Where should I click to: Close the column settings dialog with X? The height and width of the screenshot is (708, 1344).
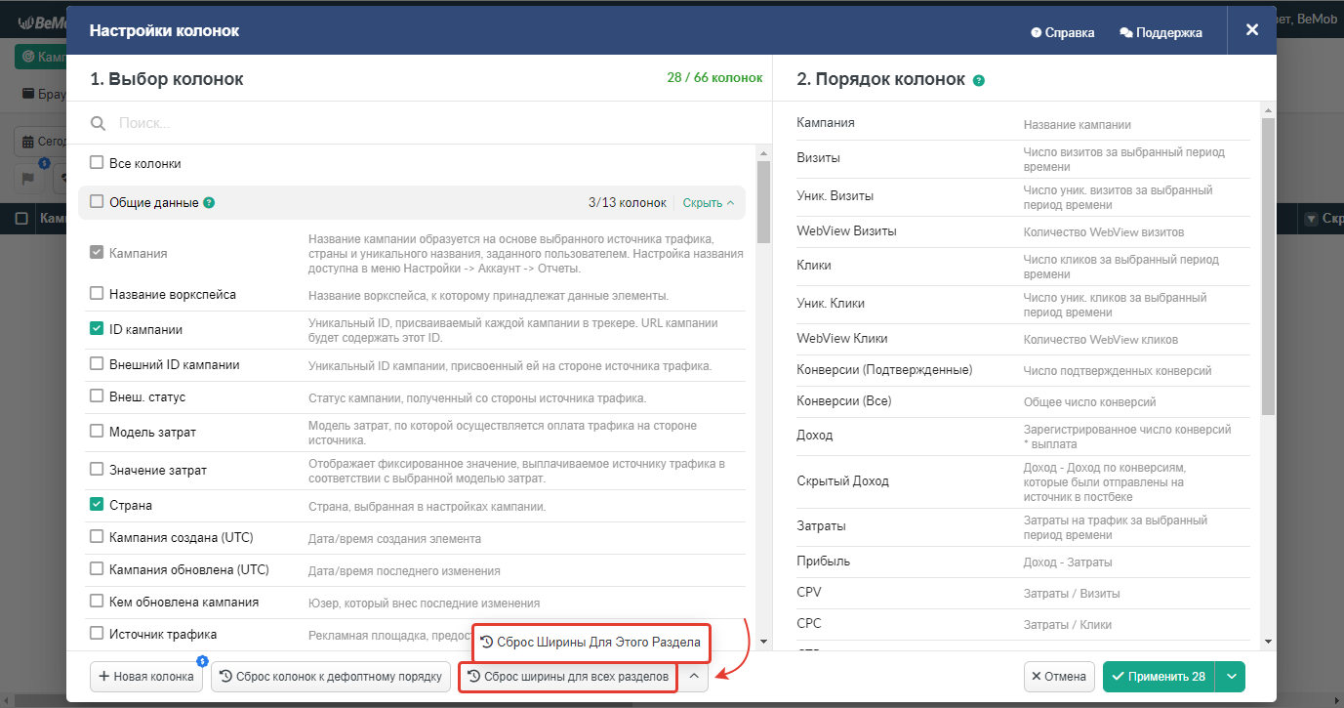coord(1252,30)
